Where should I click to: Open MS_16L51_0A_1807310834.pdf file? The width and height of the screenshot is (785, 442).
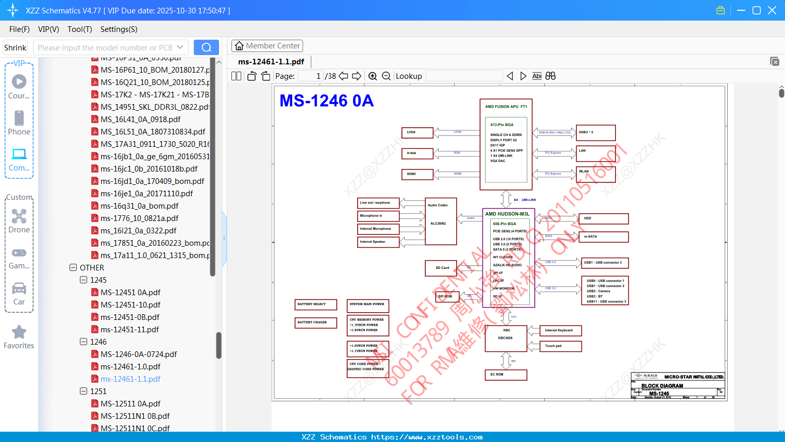click(153, 131)
